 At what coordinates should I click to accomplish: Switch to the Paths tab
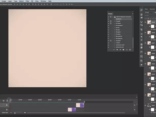tap(146, 9)
